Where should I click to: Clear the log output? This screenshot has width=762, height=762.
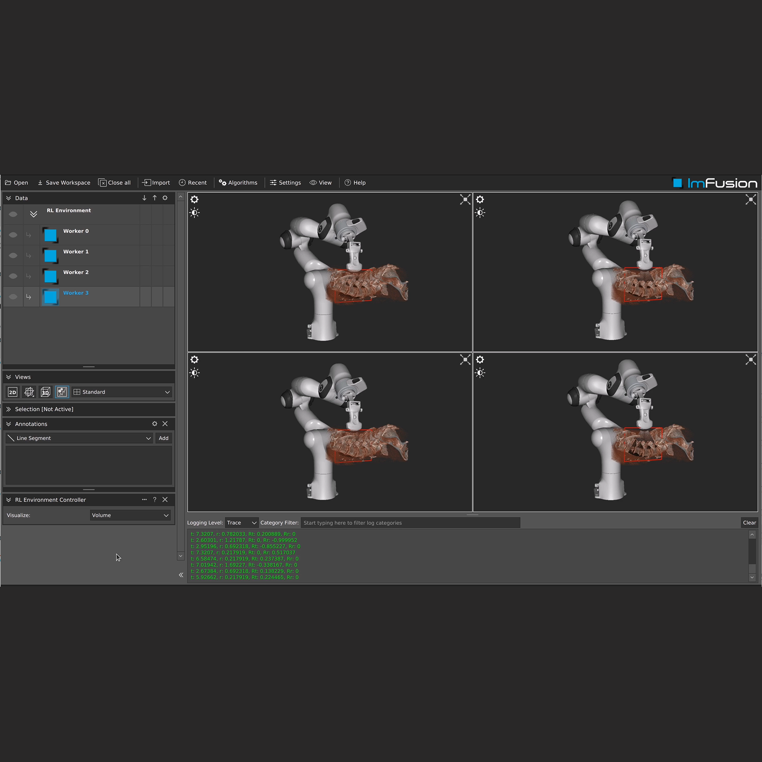click(x=749, y=523)
